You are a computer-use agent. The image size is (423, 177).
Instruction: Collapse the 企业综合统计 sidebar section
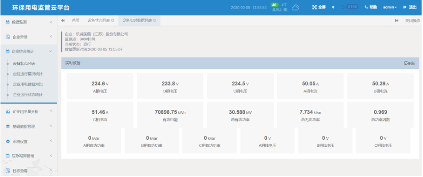29,51
